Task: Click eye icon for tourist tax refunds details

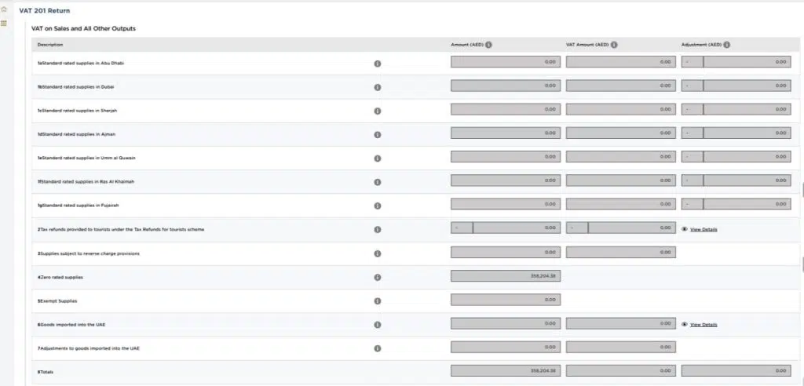Action: click(685, 229)
